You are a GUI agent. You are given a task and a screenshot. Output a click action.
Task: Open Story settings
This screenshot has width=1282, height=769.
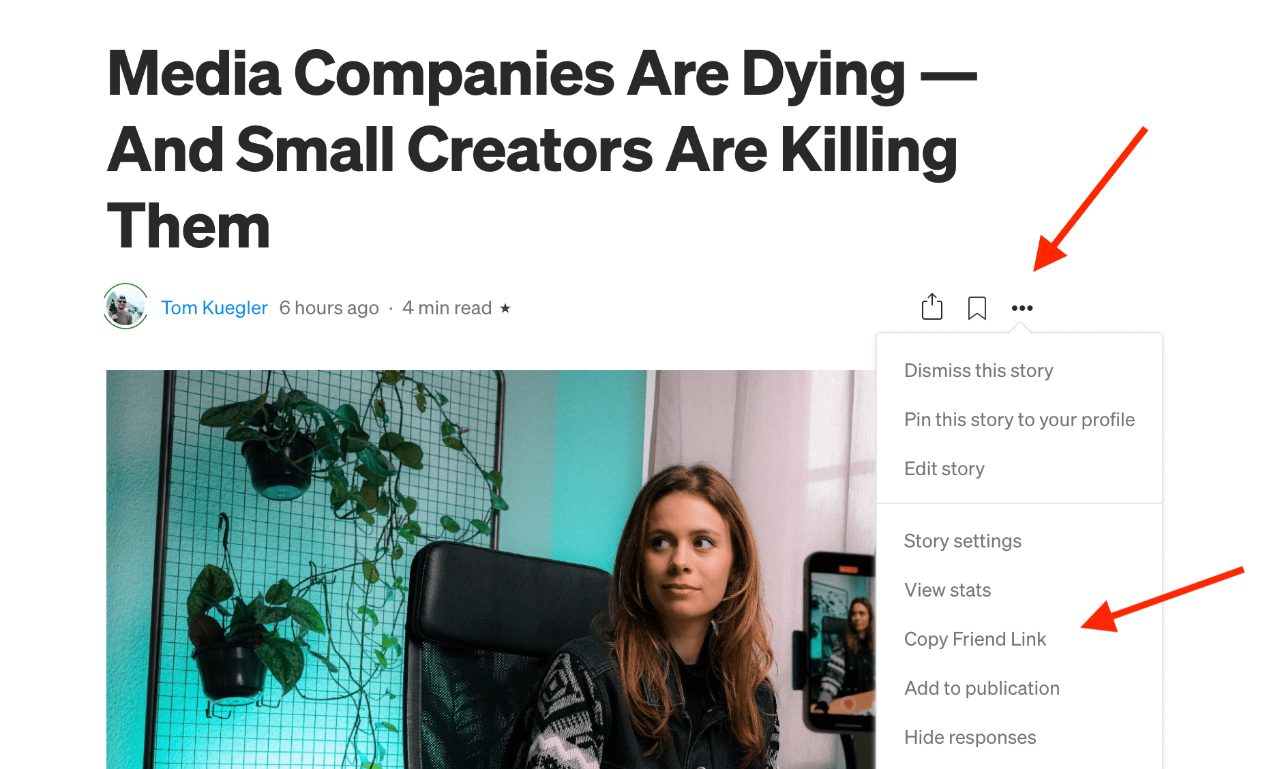(963, 541)
